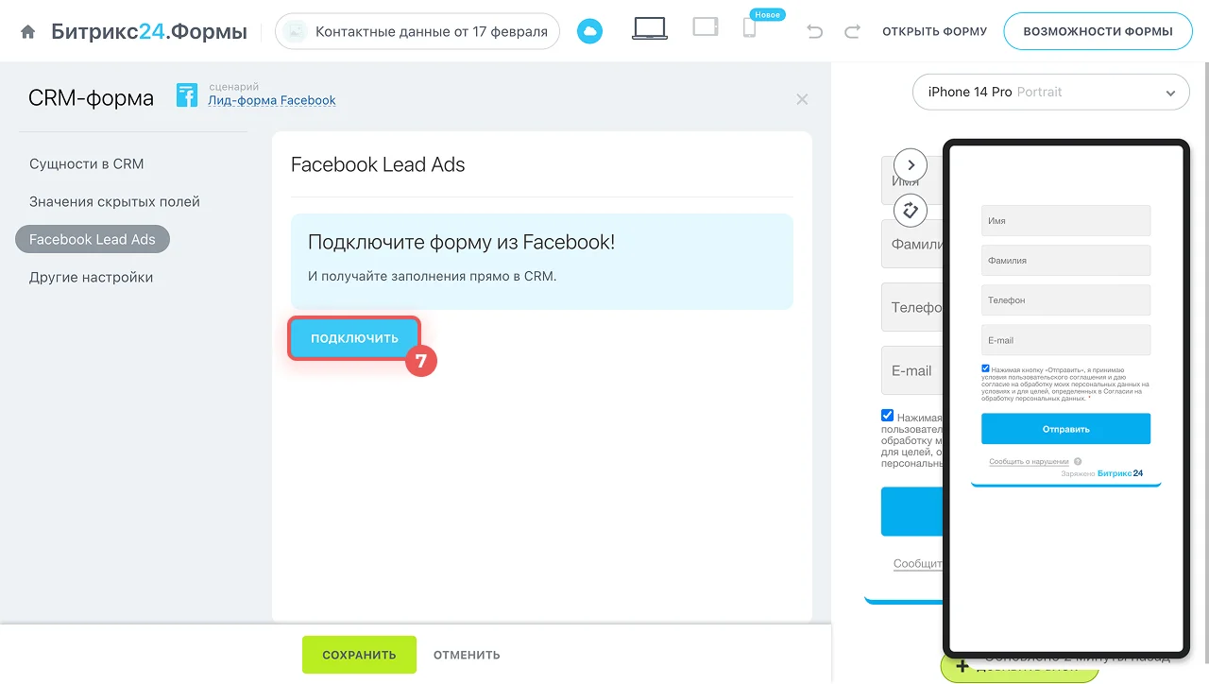1209x684 pixels.
Task: Click the rotate device orientation icon
Action: coord(911,210)
